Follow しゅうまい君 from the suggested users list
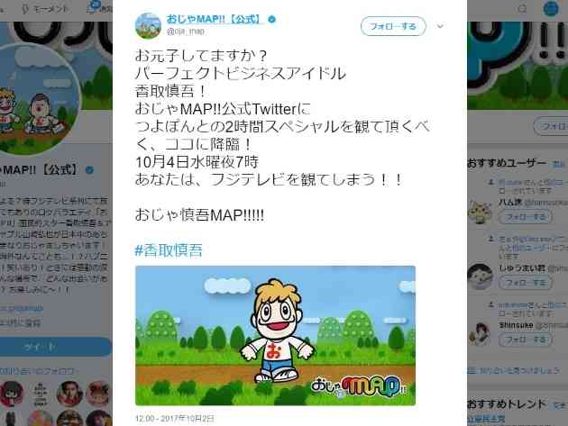This screenshot has width=568, height=426. (526, 282)
